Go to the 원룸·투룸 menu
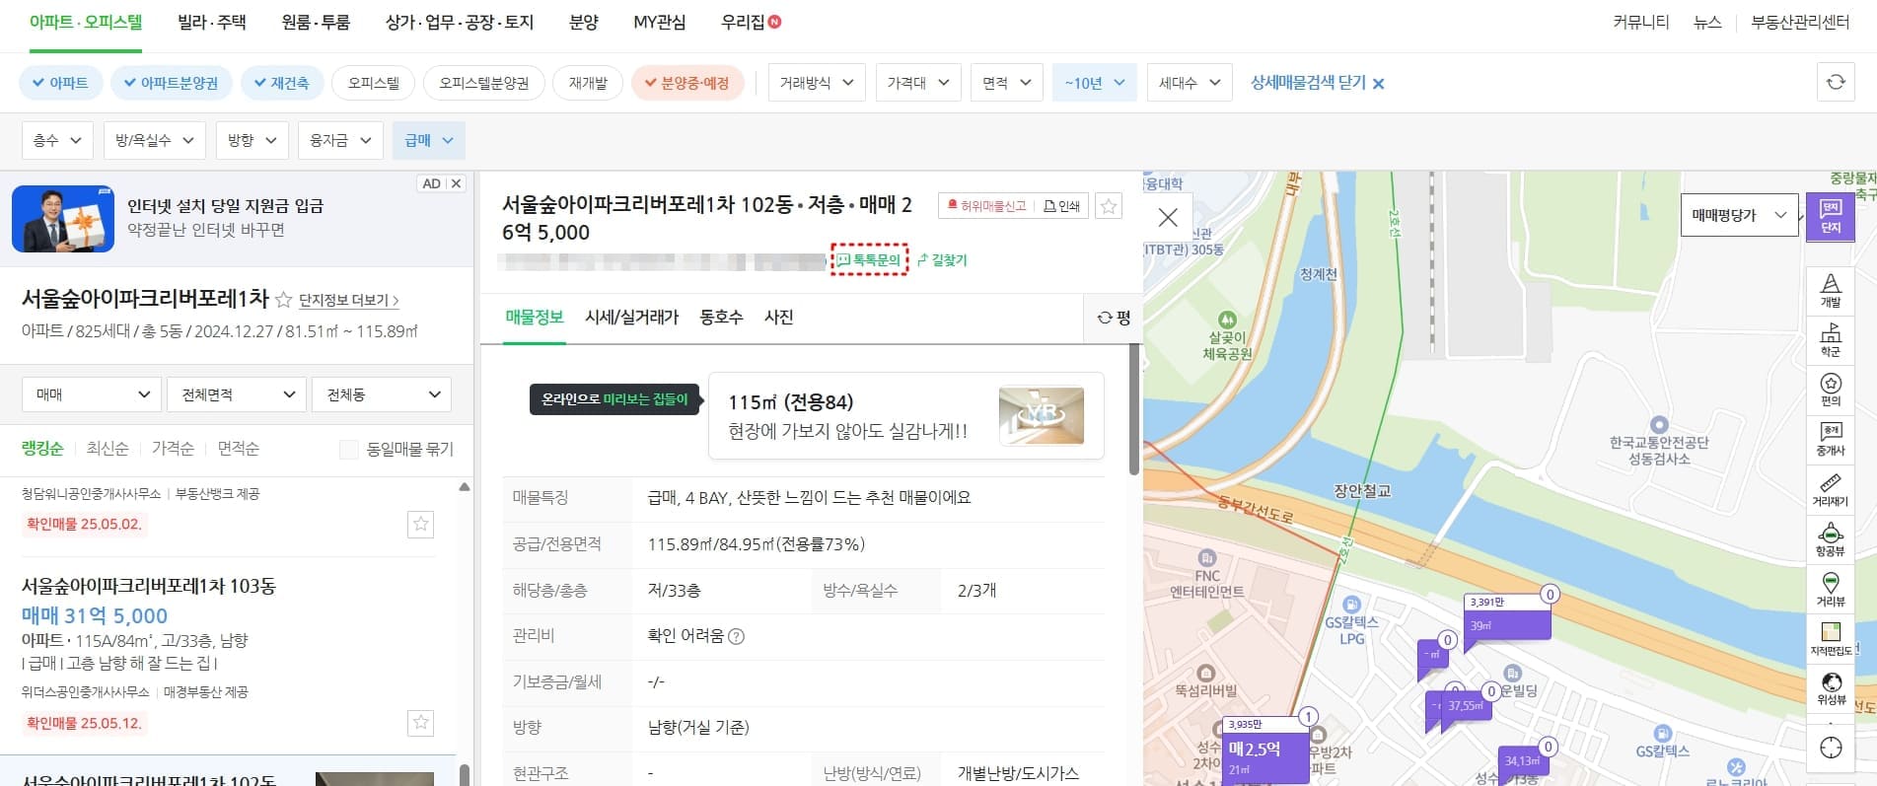1877x786 pixels. point(316,22)
